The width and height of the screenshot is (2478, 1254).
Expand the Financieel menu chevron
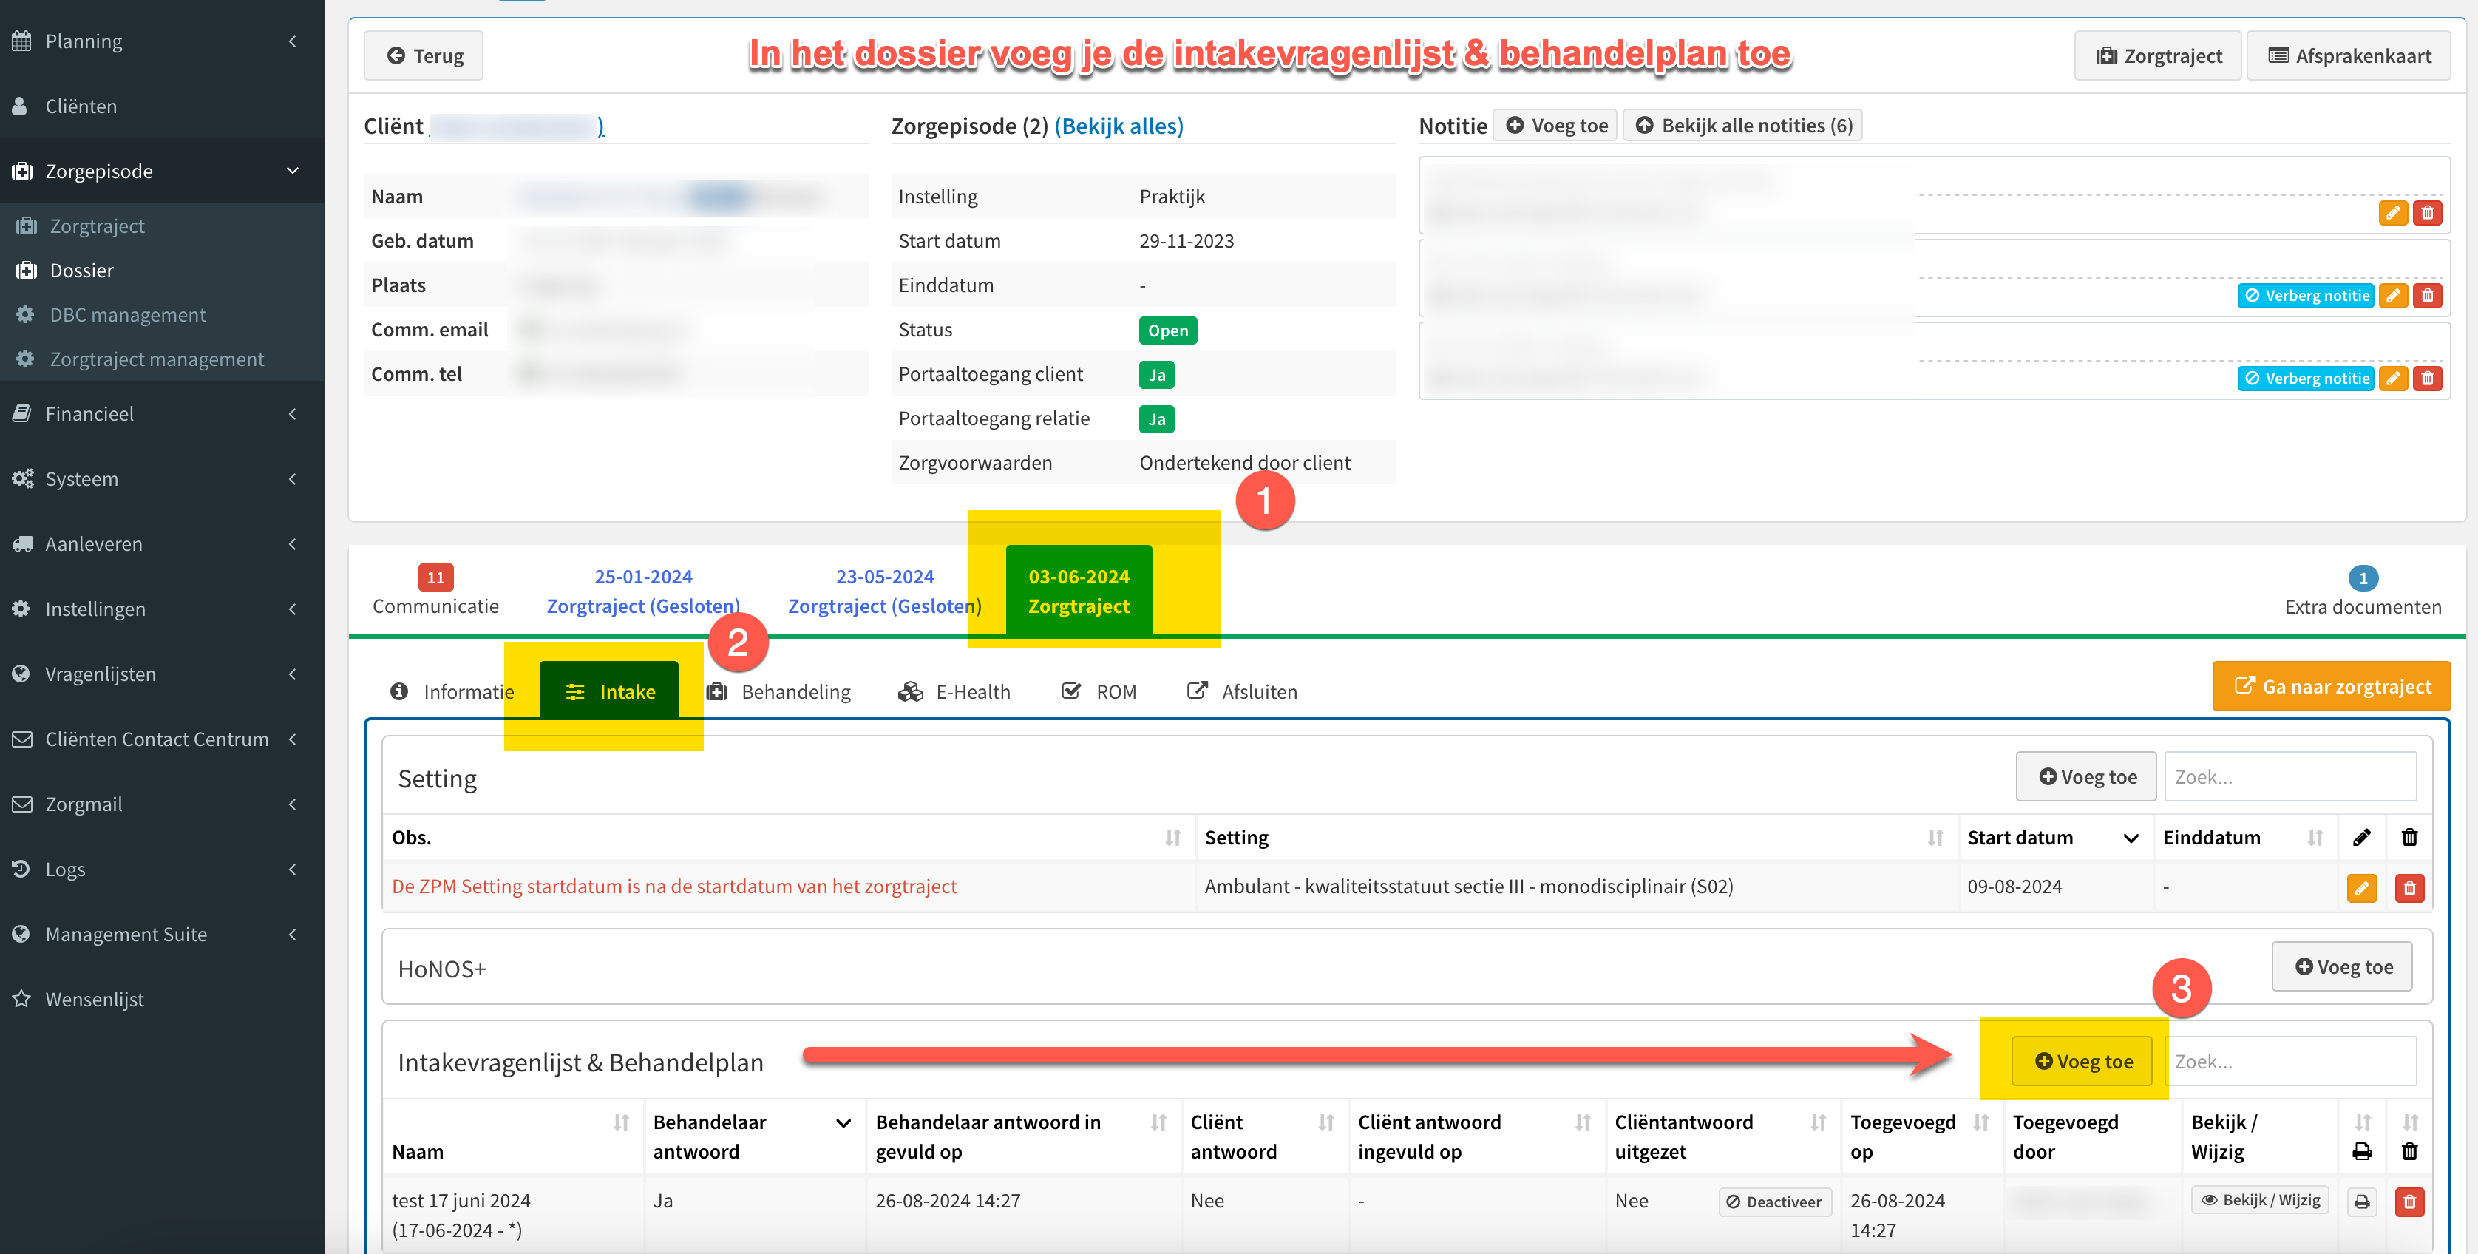click(293, 414)
